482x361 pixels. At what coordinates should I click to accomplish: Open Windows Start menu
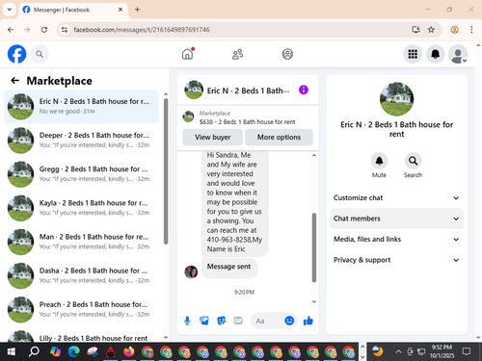pos(11,351)
